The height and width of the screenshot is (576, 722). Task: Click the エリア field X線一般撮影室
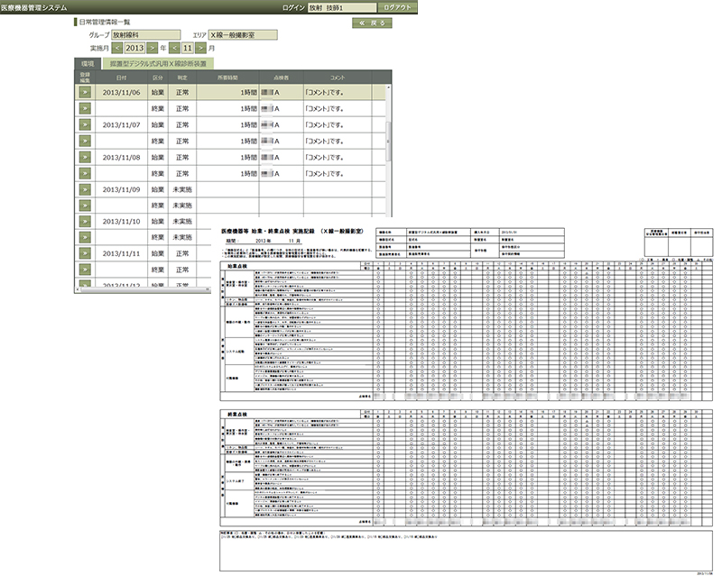click(x=243, y=35)
